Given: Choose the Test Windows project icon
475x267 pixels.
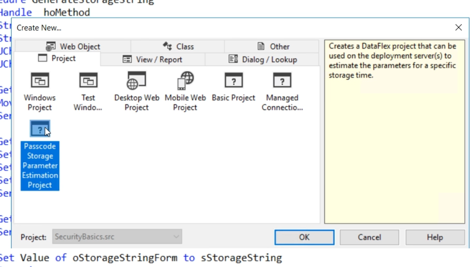Looking at the screenshot, I should (x=88, y=80).
